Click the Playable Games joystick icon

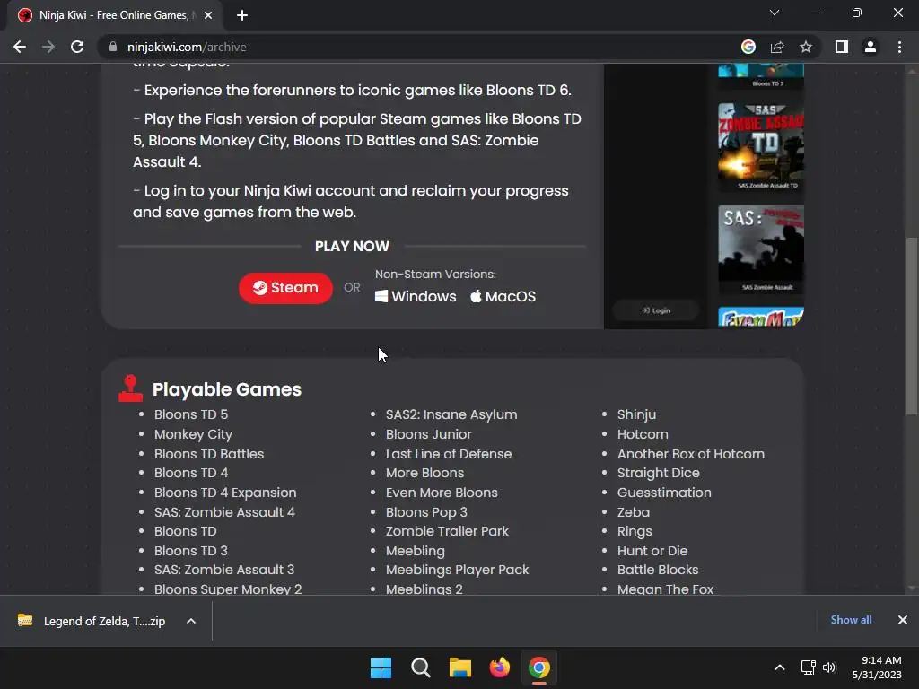pyautogui.click(x=130, y=388)
